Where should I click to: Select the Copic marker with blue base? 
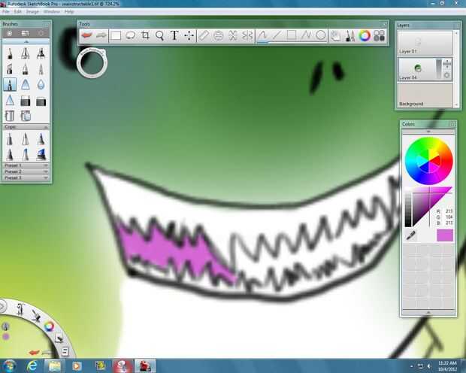41,154
